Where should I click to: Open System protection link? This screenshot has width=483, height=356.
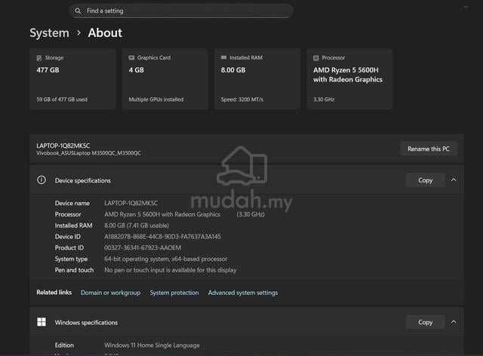(x=174, y=293)
